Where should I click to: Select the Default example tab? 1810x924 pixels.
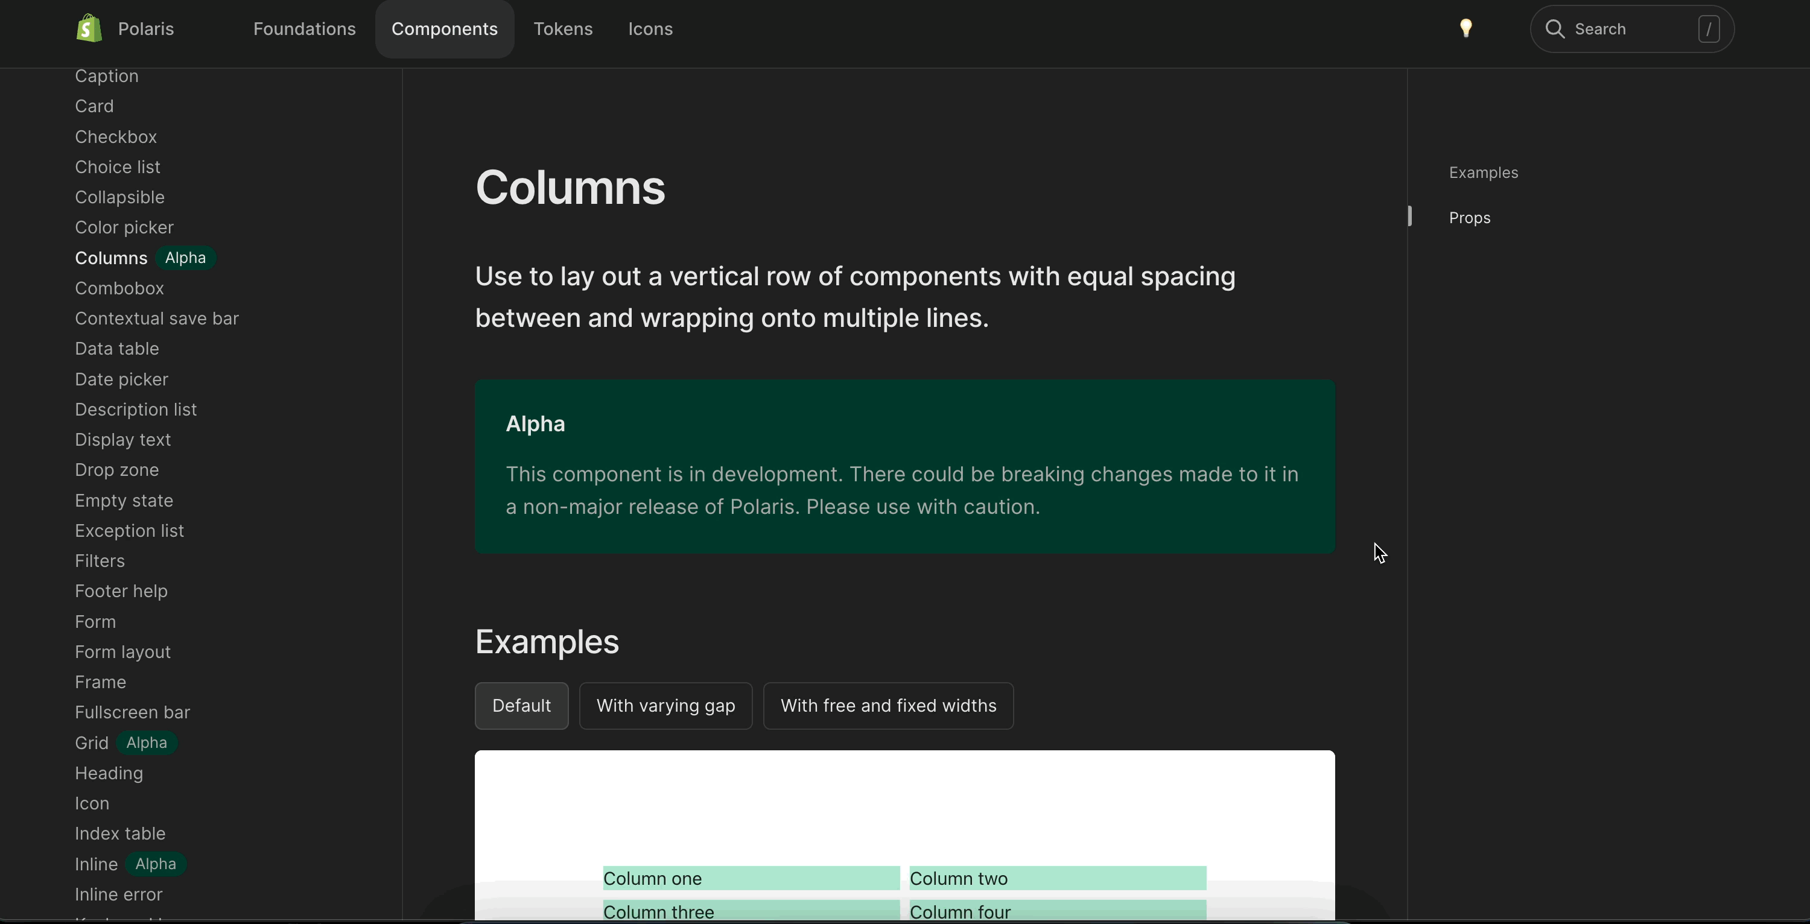pyautogui.click(x=521, y=706)
